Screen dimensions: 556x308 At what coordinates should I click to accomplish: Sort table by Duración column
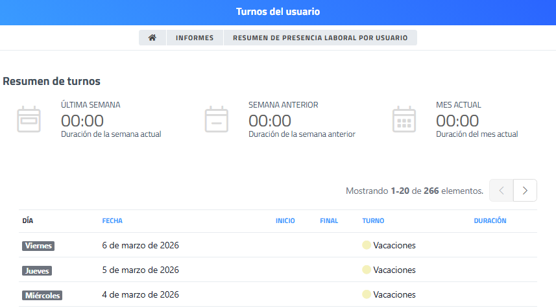(490, 221)
